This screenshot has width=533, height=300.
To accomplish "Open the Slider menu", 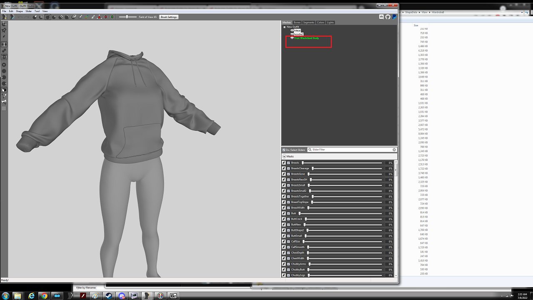I will pyautogui.click(x=29, y=11).
